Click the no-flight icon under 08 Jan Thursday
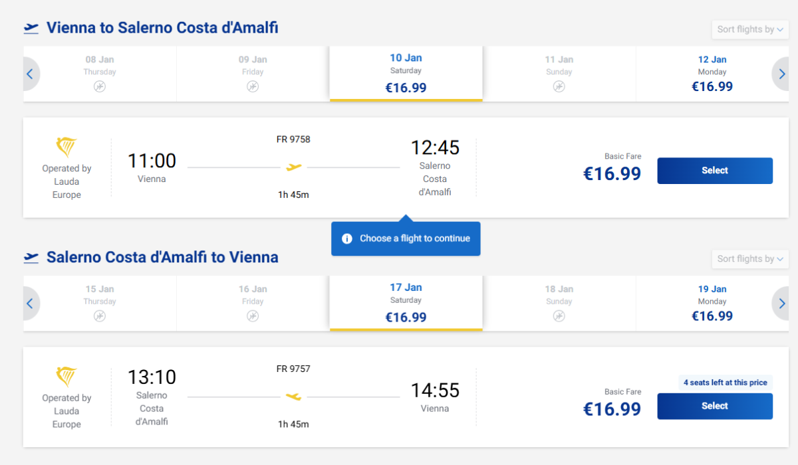Screen dimensions: 798x465 click(100, 86)
